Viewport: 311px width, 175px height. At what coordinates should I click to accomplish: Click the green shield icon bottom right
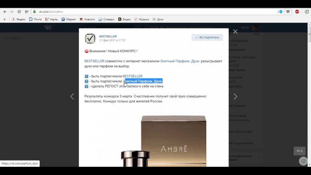click(x=303, y=161)
